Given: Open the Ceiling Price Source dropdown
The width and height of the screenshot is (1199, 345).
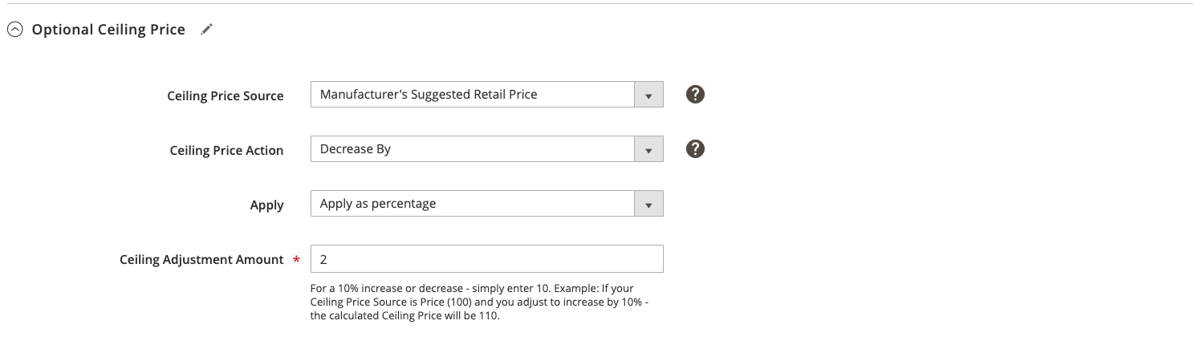Looking at the screenshot, I should [x=486, y=95].
